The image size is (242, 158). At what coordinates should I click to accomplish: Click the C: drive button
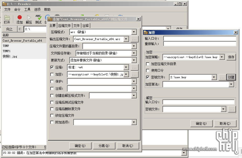[x=20, y=29]
